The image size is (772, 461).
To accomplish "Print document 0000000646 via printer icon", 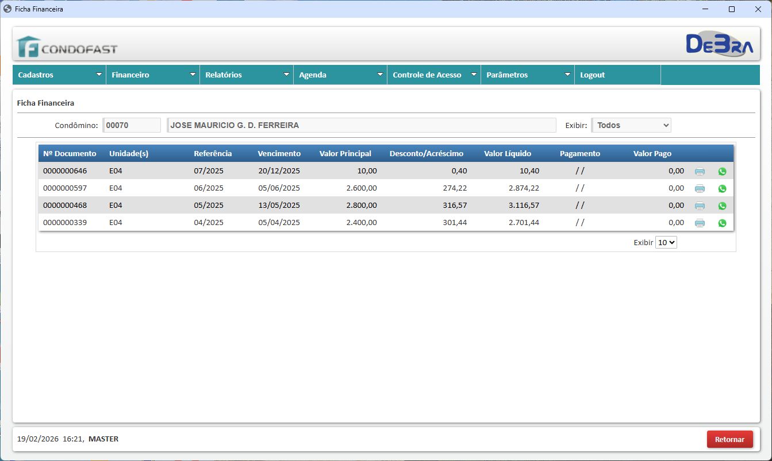I will [x=700, y=171].
